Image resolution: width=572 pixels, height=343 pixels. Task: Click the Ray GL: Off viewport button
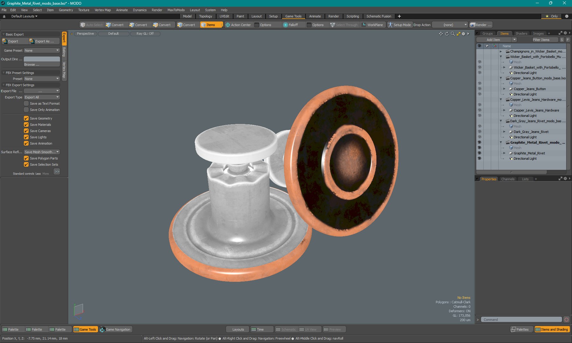click(145, 34)
